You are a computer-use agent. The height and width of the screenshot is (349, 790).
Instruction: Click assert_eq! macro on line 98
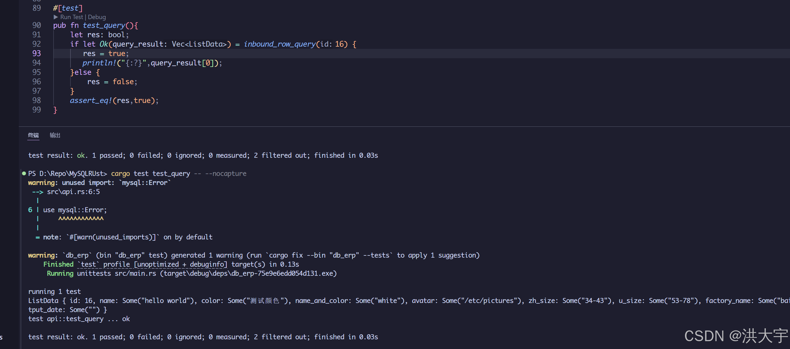(91, 100)
